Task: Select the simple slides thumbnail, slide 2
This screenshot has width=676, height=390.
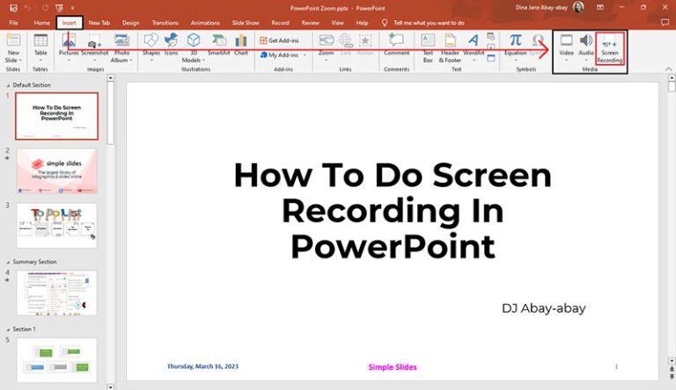Action: click(56, 171)
